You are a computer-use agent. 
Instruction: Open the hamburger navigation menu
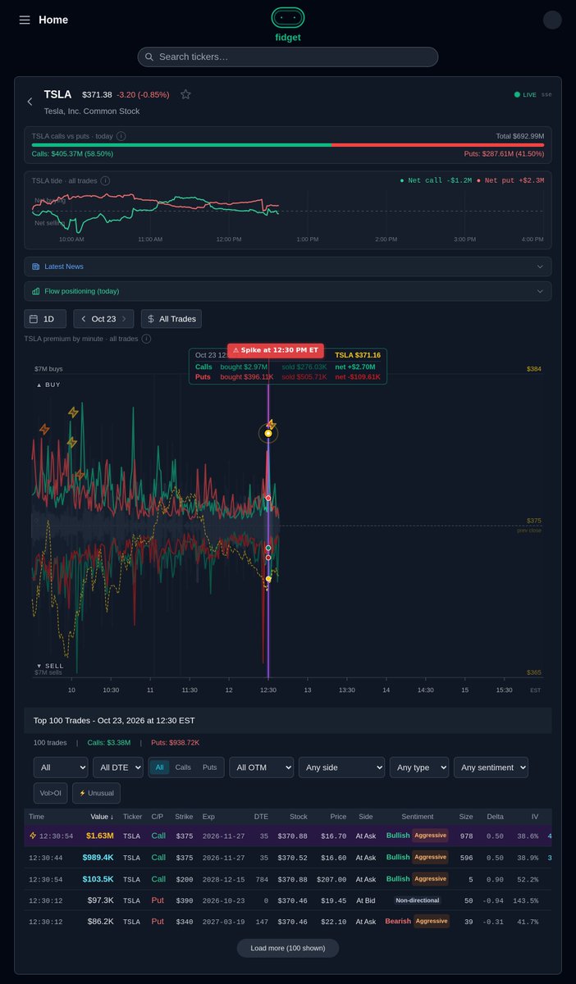tap(25, 20)
